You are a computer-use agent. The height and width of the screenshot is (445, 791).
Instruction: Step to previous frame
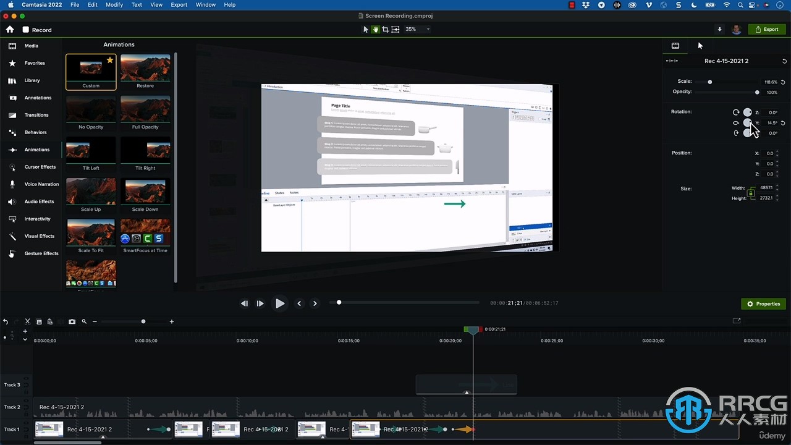(244, 303)
